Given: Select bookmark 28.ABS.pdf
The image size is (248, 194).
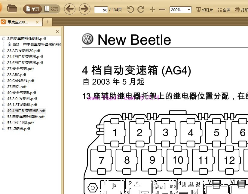Looking at the screenshot, I should pos(17,75).
